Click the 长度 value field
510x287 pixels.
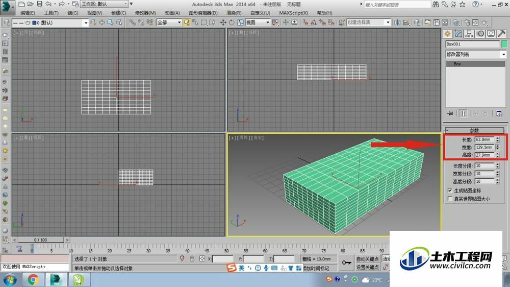click(x=484, y=139)
